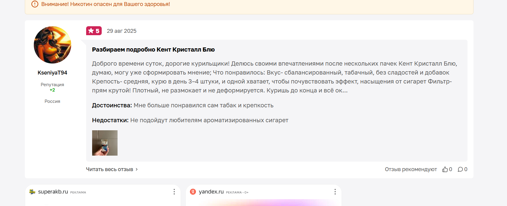Viewport: 507px width, 206px height.
Task: Click the РЕКЛАМА · 0+ label beside yandex.ru
Action: pos(237,193)
